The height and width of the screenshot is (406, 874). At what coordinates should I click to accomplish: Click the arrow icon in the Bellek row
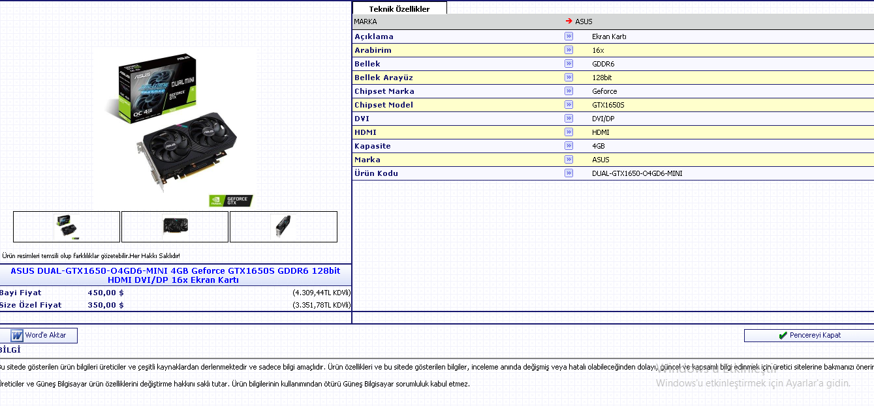click(569, 64)
